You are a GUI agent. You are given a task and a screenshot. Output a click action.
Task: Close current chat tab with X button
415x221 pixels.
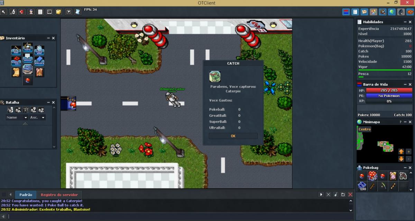329,195
